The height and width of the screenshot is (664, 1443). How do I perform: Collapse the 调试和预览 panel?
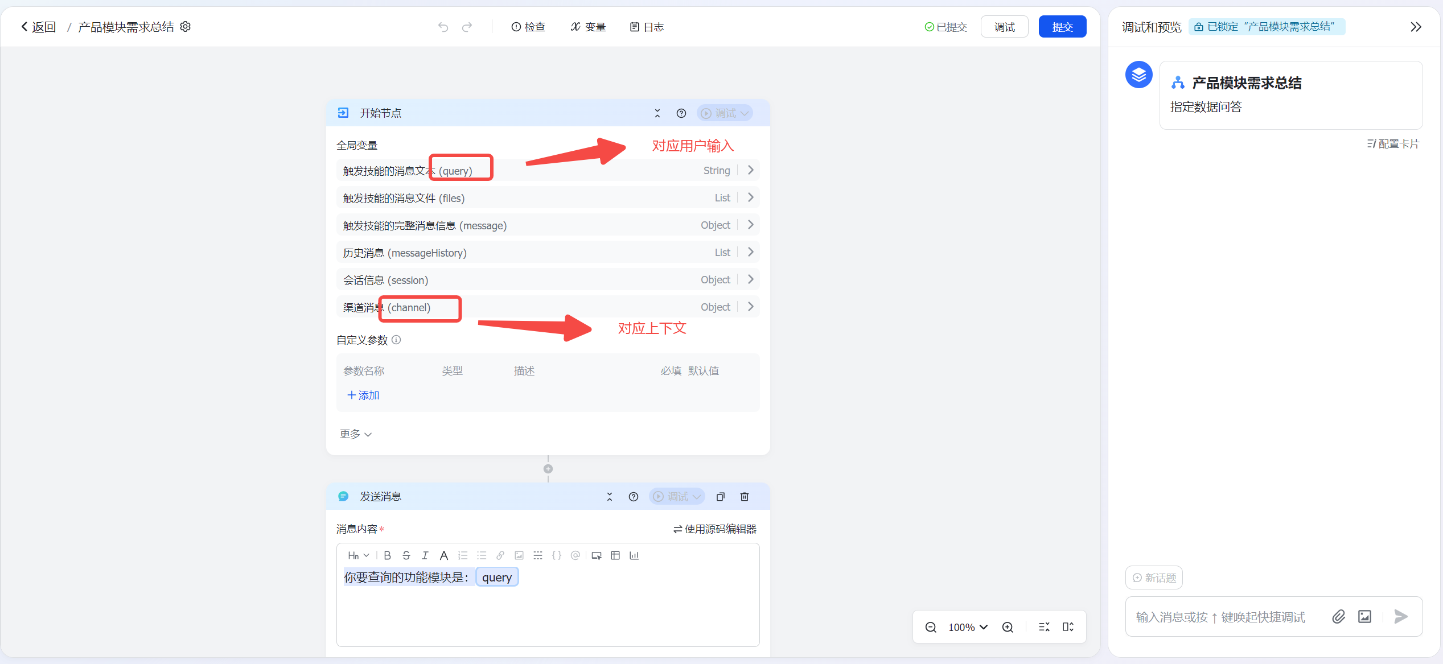[x=1416, y=27]
